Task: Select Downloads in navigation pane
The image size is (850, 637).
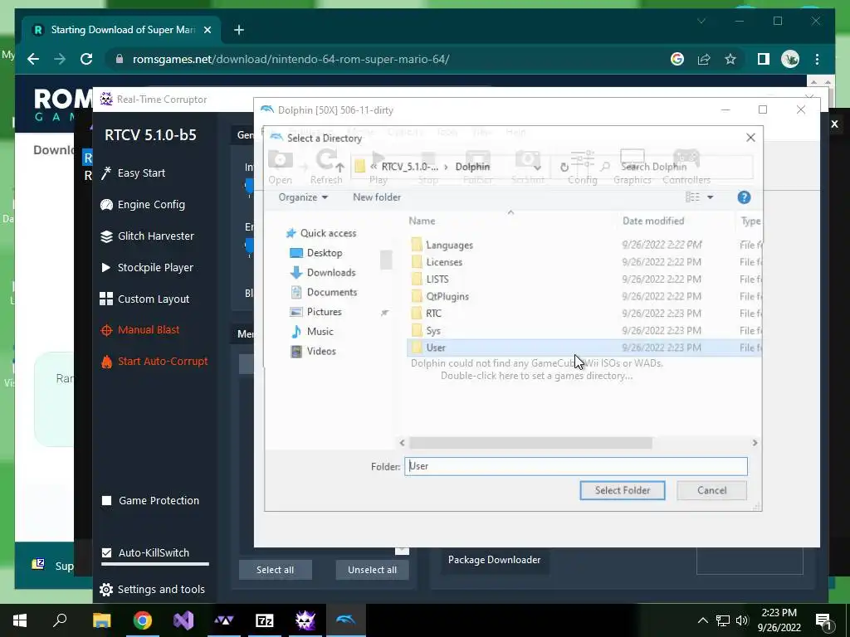Action: (323, 272)
